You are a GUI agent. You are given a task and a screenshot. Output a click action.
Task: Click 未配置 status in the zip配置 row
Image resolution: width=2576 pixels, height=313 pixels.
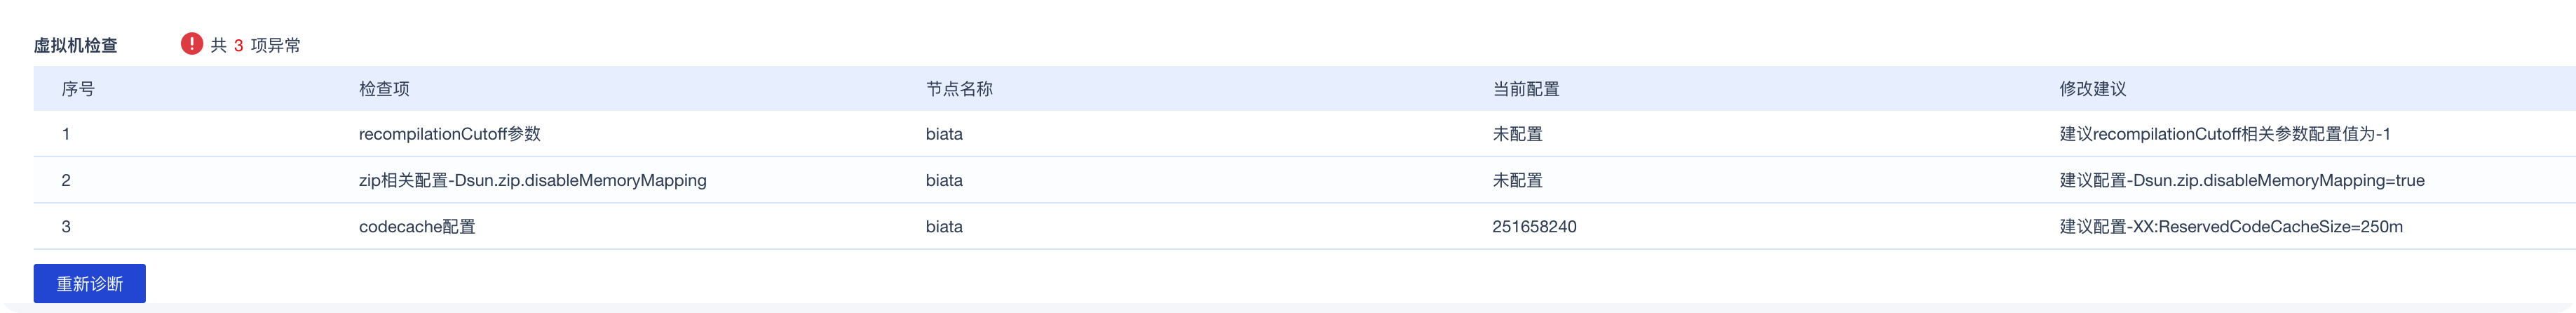[1517, 181]
